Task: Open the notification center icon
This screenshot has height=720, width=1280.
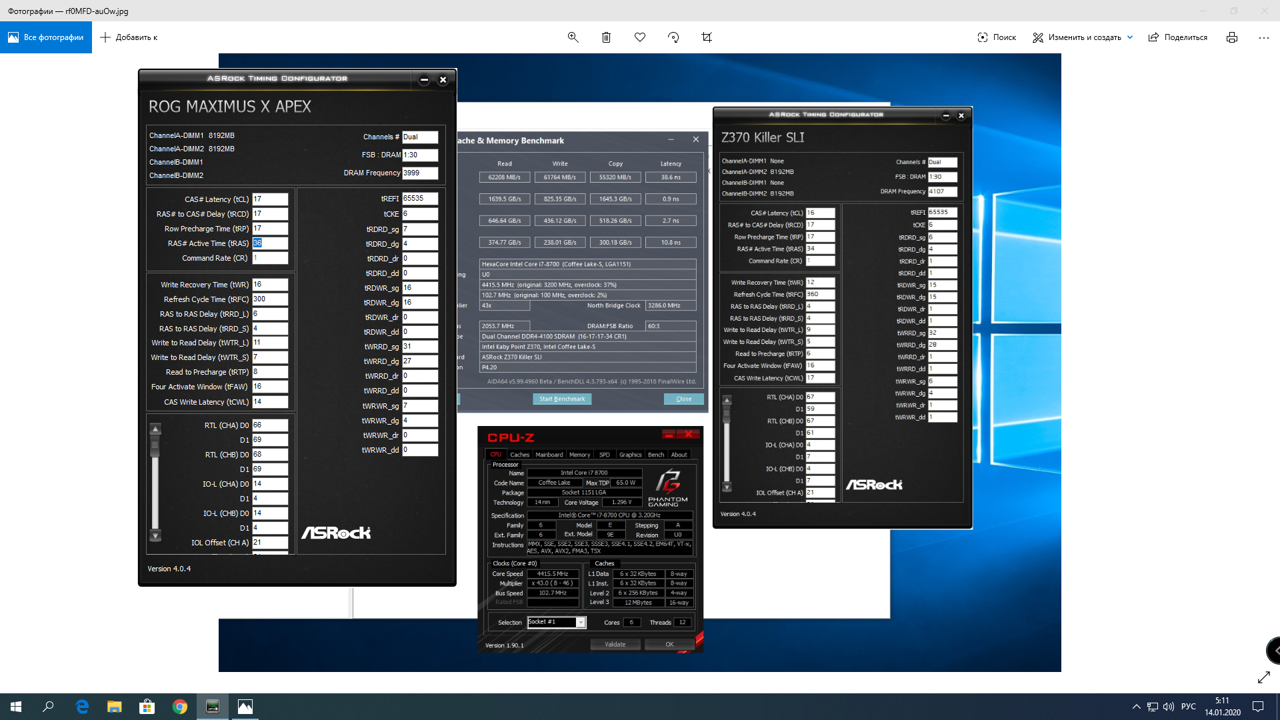Action: (1258, 707)
